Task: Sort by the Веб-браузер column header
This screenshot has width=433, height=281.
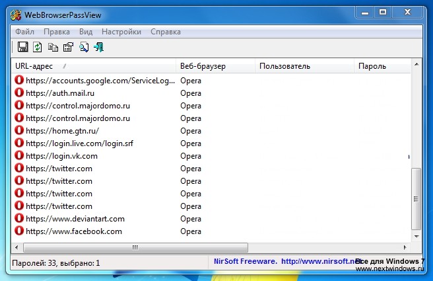Action: tap(215, 66)
